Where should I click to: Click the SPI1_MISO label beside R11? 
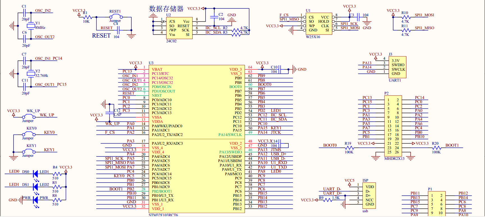coord(424,28)
